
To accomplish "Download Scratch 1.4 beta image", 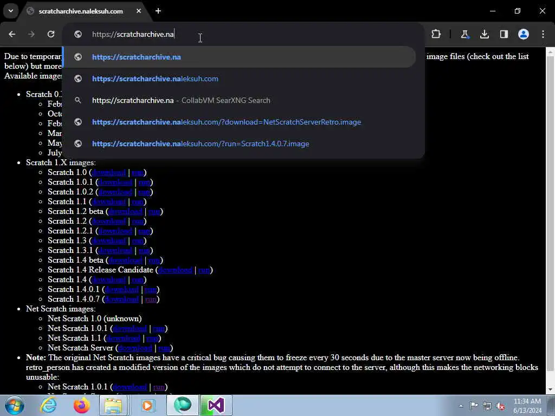I will 125,261.
